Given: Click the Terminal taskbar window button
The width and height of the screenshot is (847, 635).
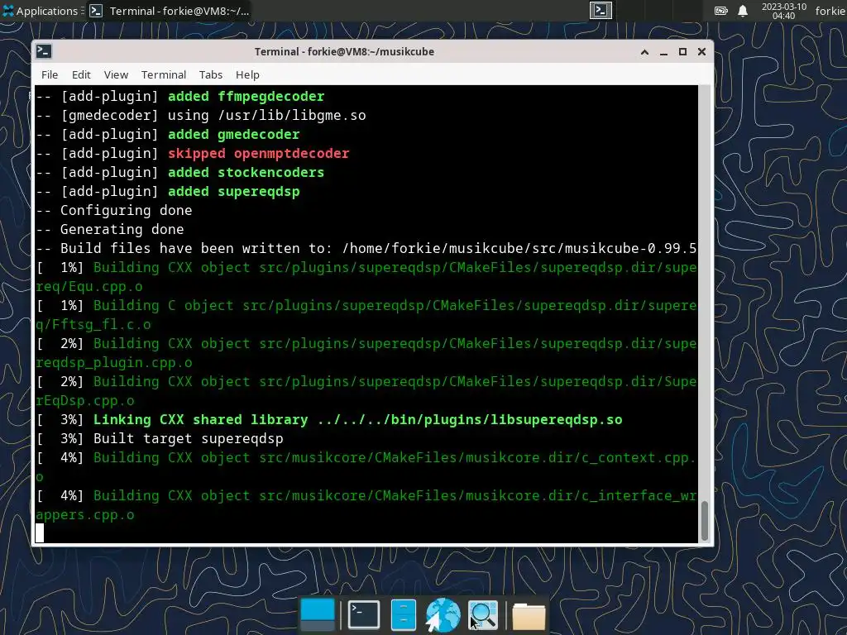Looking at the screenshot, I should (170, 11).
